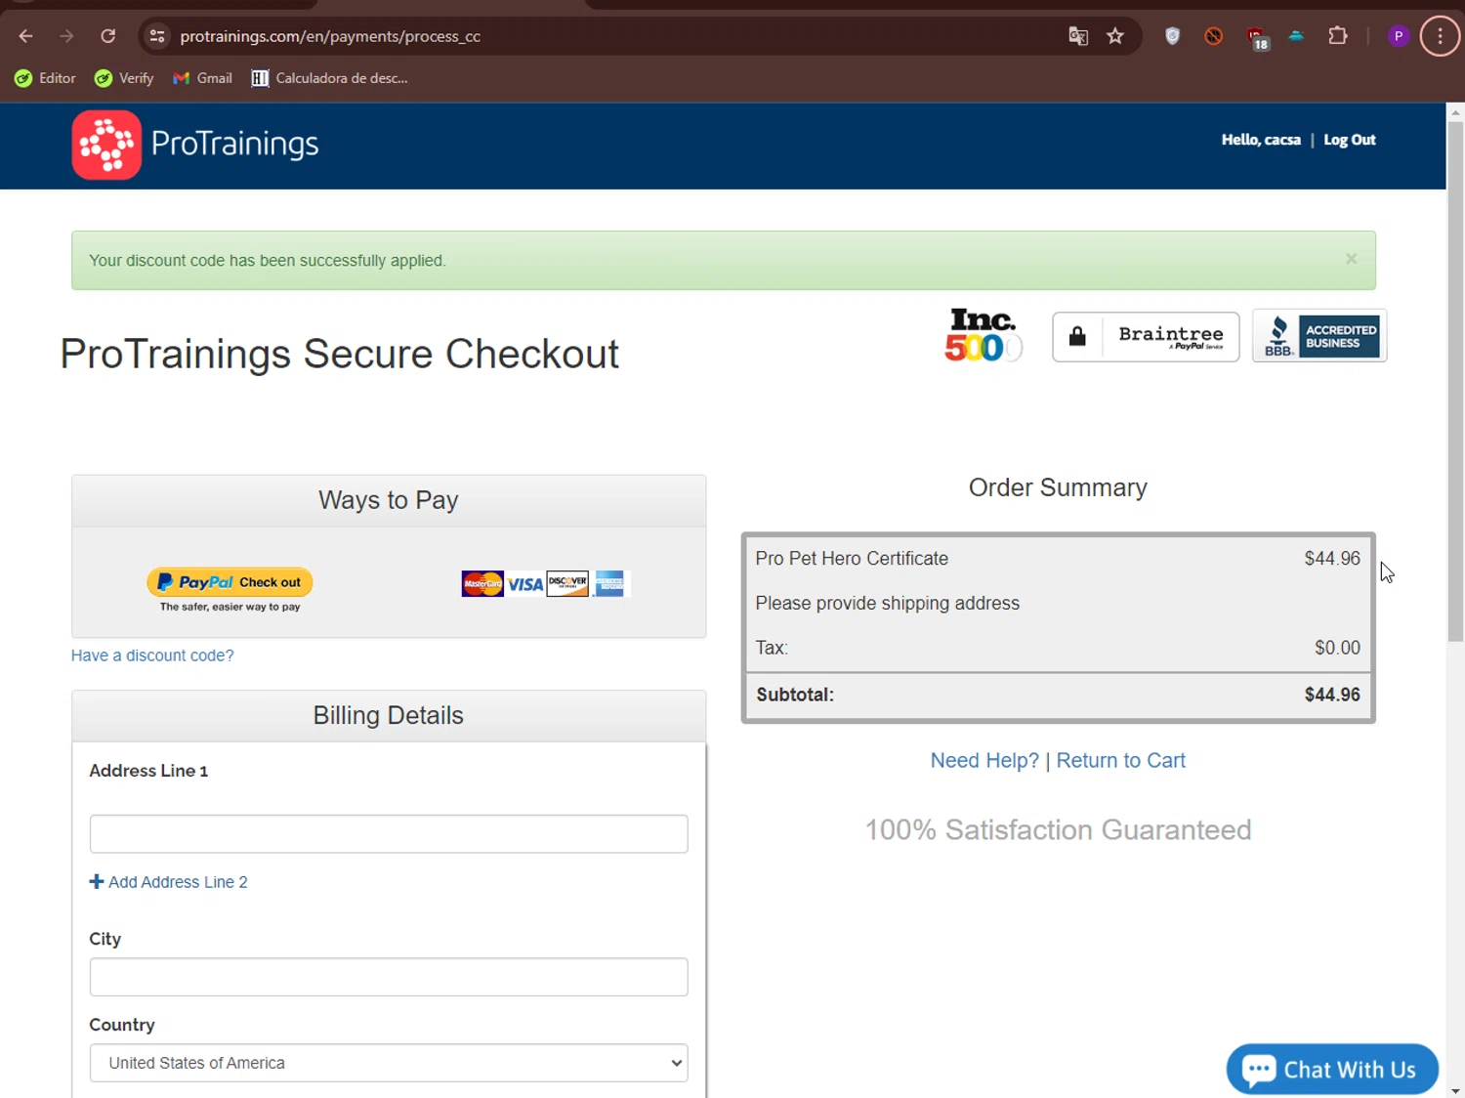The width and height of the screenshot is (1465, 1098).
Task: Open the shield extension icon
Action: 1172,36
